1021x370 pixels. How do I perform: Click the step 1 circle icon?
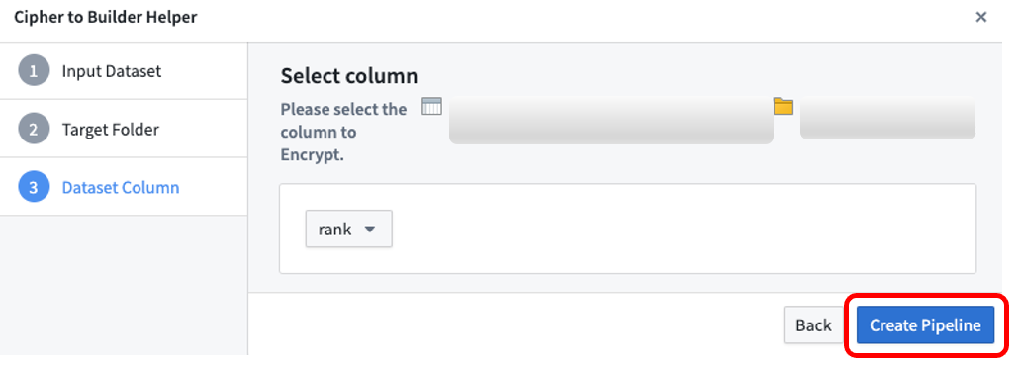34,71
